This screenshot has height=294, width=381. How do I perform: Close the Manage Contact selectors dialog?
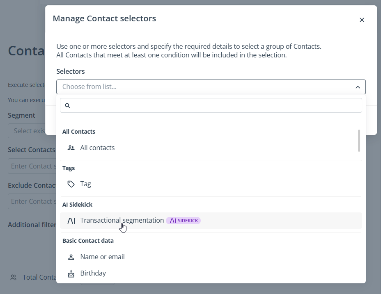tap(362, 20)
